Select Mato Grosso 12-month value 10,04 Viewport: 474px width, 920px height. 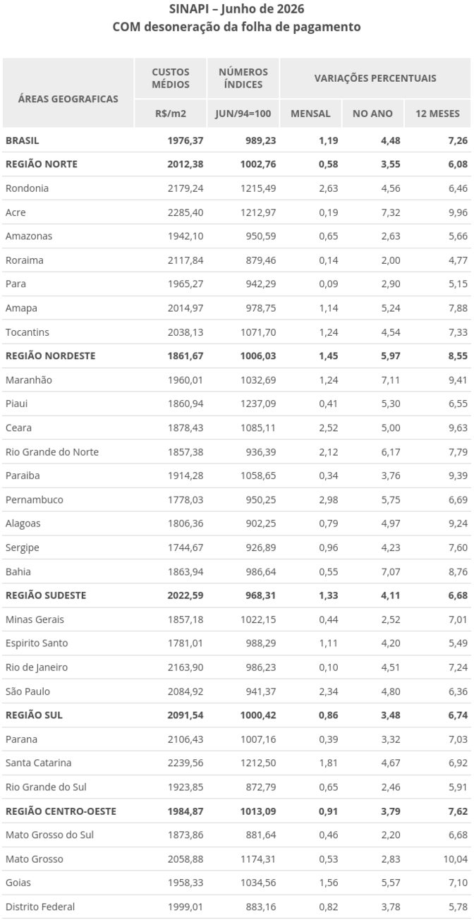pyautogui.click(x=456, y=859)
